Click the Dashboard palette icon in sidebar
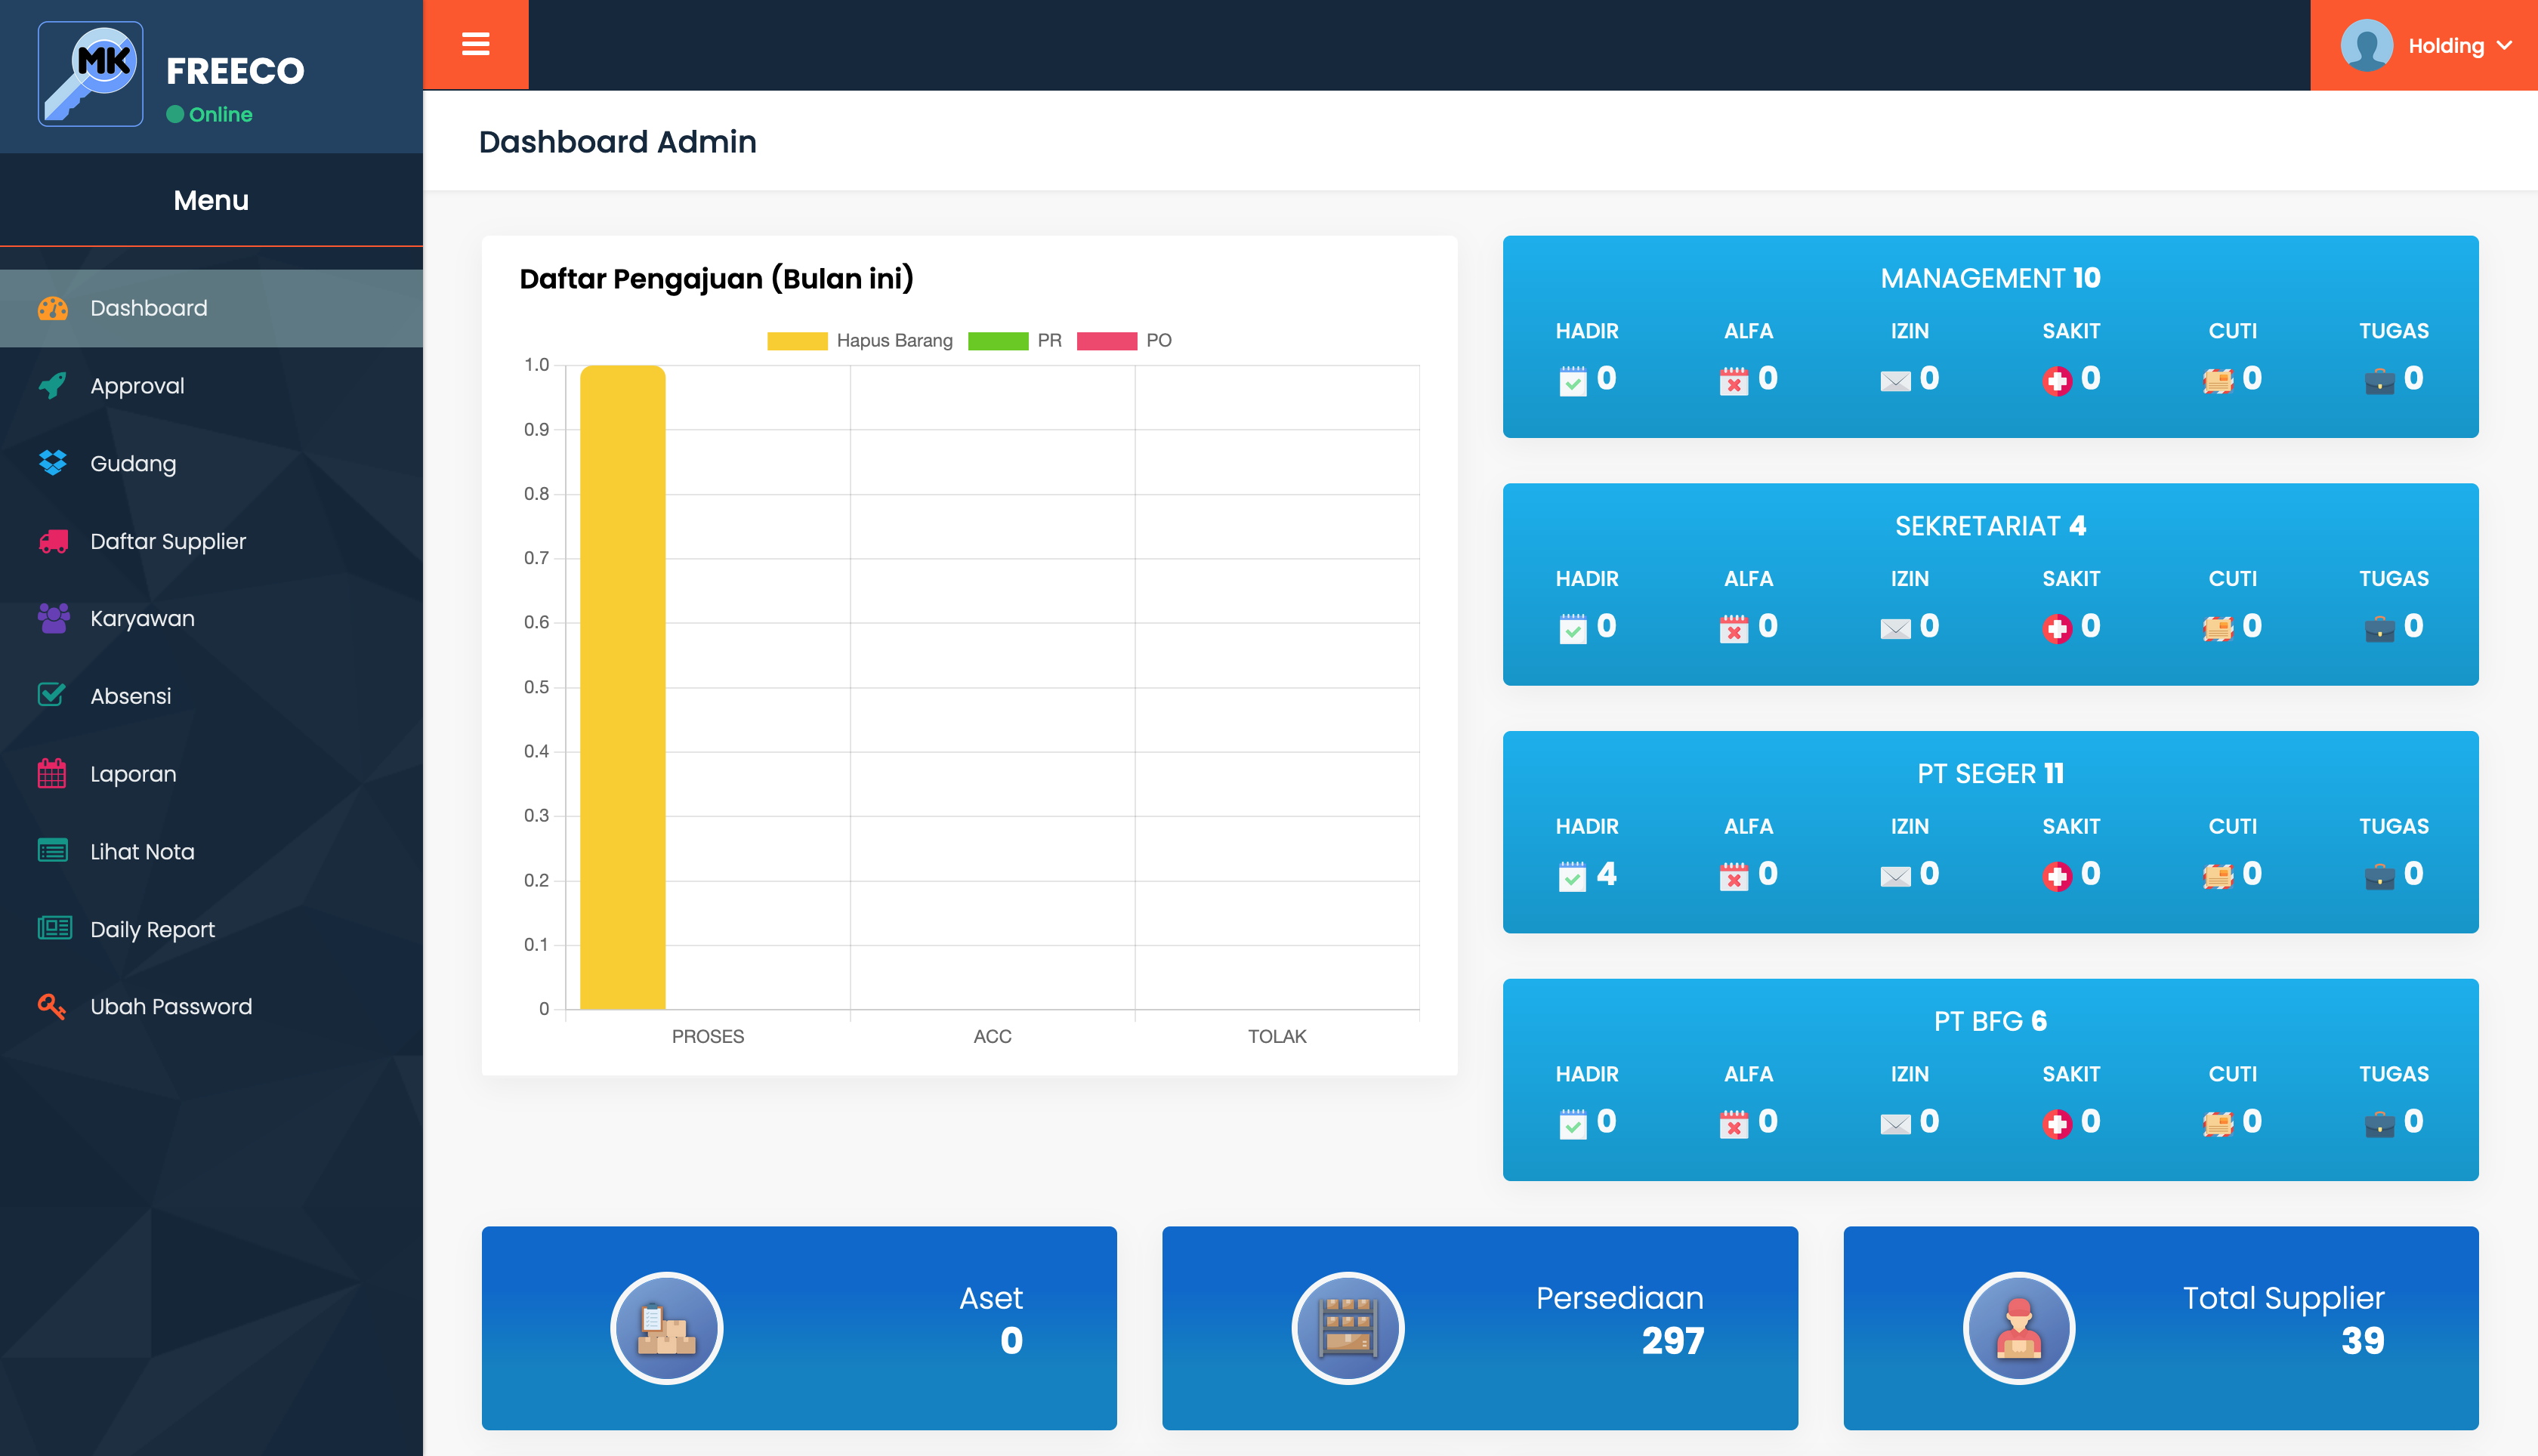The height and width of the screenshot is (1456, 2538). pos(53,308)
